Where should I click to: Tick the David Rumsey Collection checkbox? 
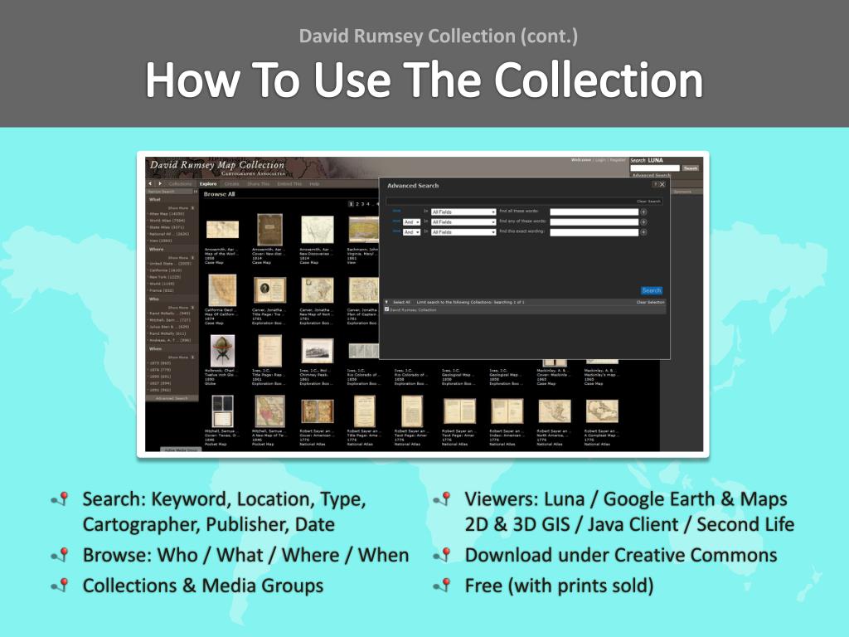point(386,309)
